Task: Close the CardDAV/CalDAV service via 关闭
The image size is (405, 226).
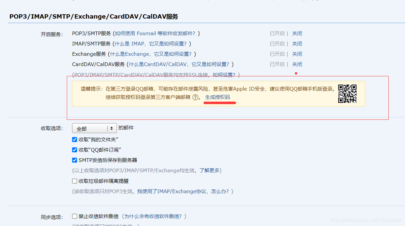Action: click(297, 64)
